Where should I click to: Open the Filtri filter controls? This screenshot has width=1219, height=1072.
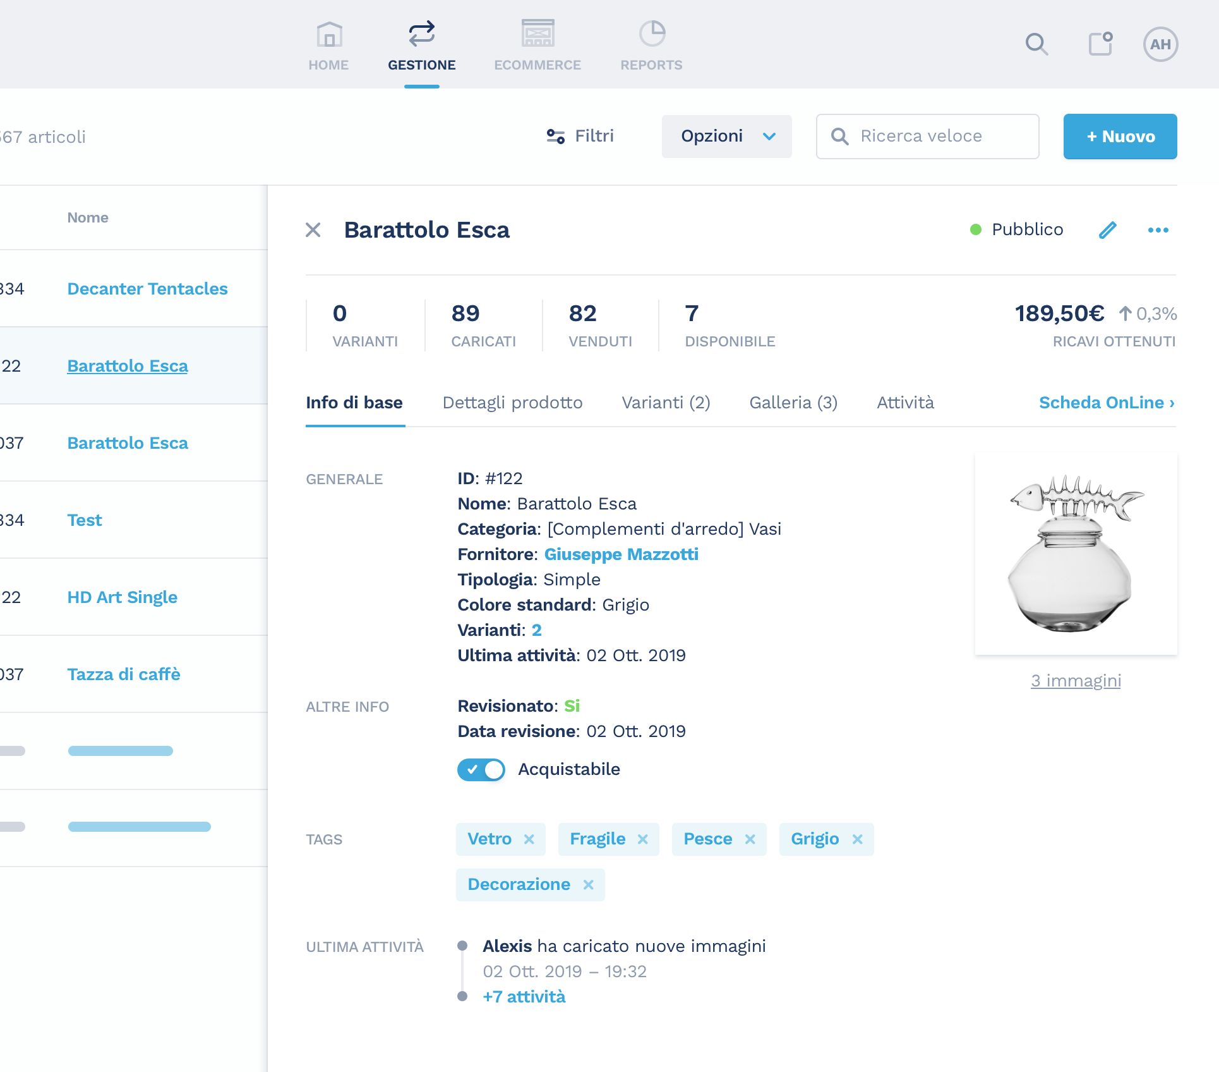(580, 137)
